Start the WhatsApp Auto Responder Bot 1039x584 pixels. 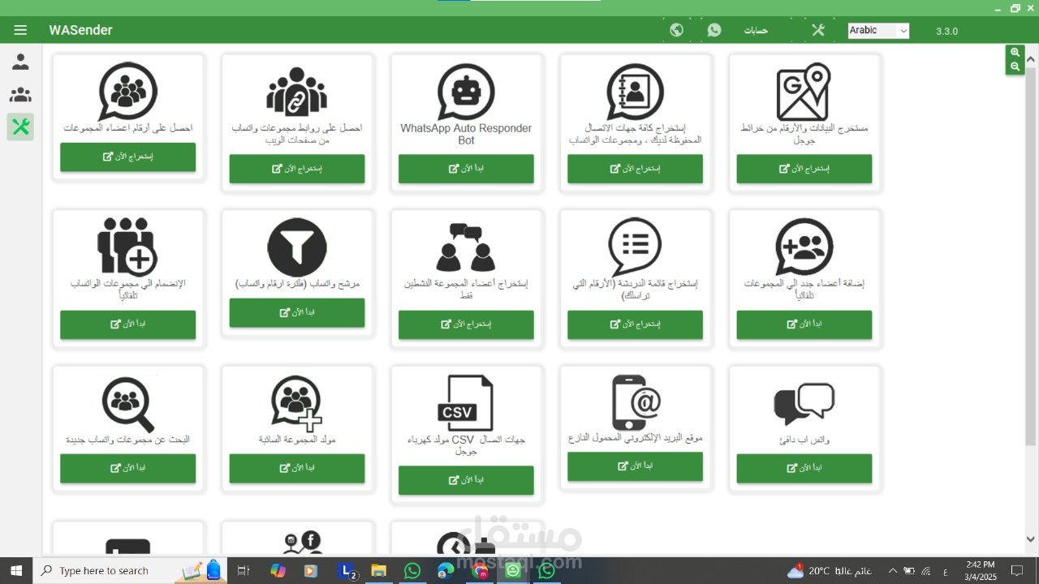click(466, 169)
